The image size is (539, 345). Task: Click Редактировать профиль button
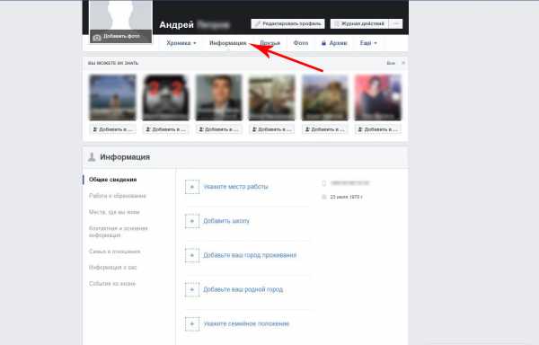(287, 23)
